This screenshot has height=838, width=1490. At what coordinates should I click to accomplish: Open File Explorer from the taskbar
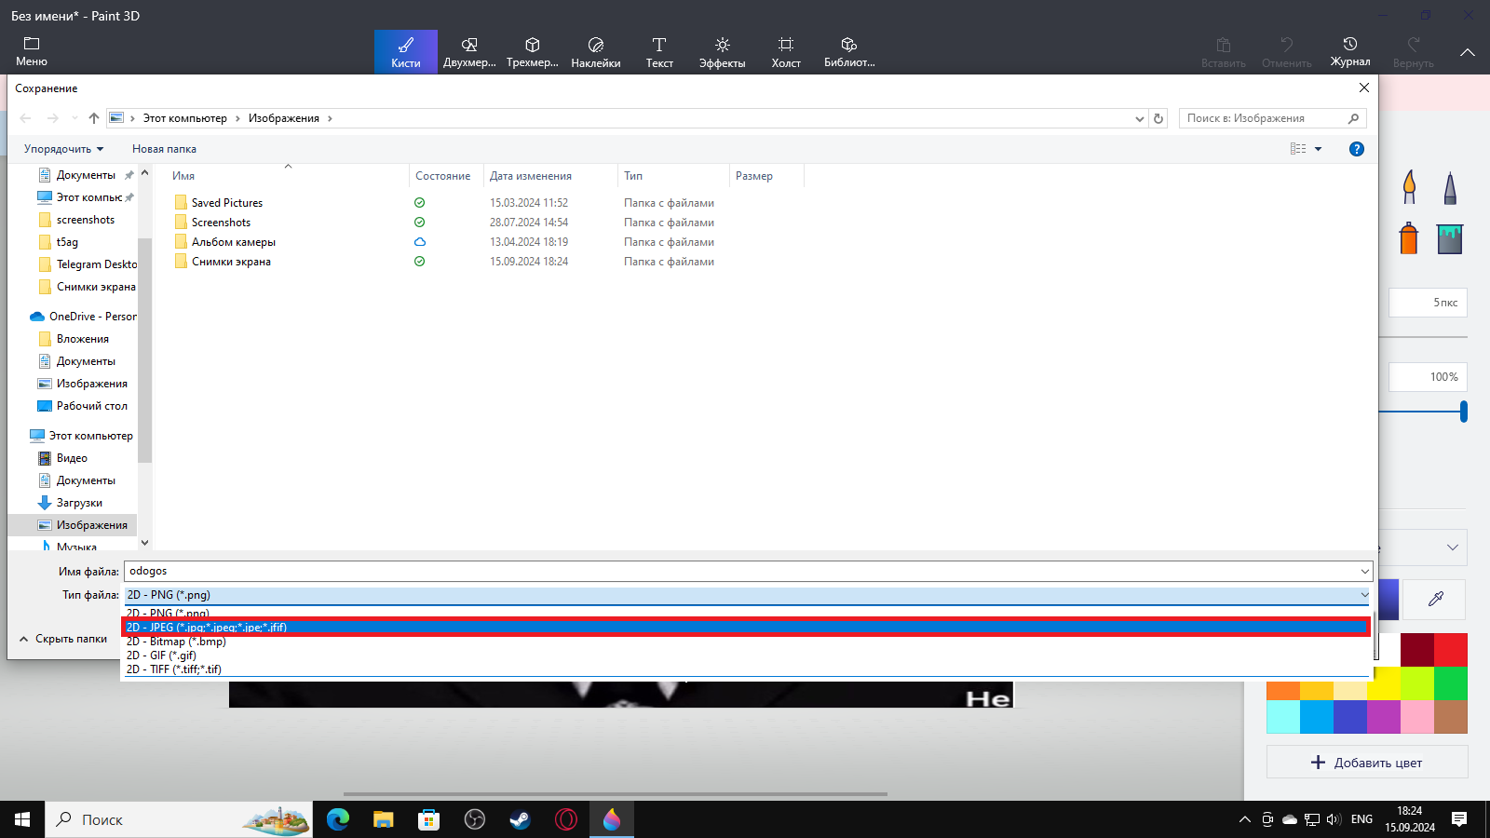384,819
